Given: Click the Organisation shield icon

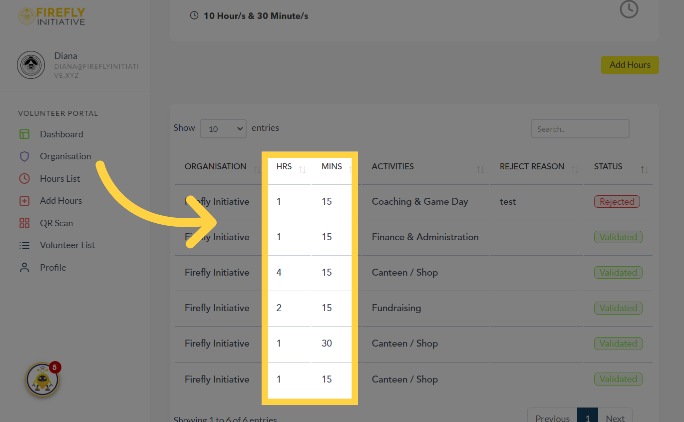Looking at the screenshot, I should [x=24, y=156].
